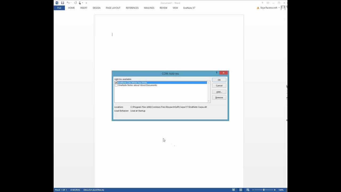
Task: Open Web Layout view from status bar
Action: (x=248, y=190)
